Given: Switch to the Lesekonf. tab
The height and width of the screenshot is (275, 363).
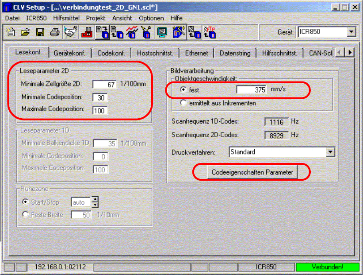Looking at the screenshot, I should pyautogui.click(x=29, y=52).
